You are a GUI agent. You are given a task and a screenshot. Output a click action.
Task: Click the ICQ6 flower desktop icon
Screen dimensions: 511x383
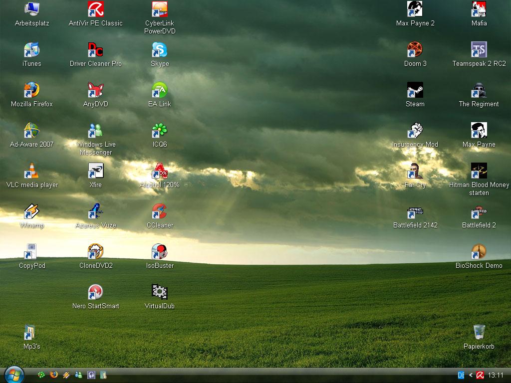(x=160, y=130)
